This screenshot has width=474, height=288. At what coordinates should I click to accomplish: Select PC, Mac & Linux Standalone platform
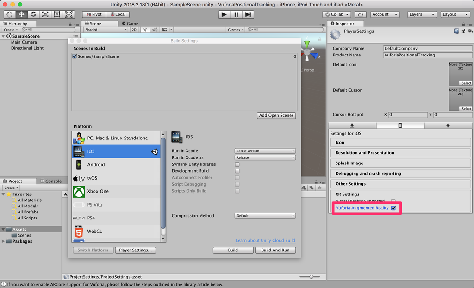(116, 138)
